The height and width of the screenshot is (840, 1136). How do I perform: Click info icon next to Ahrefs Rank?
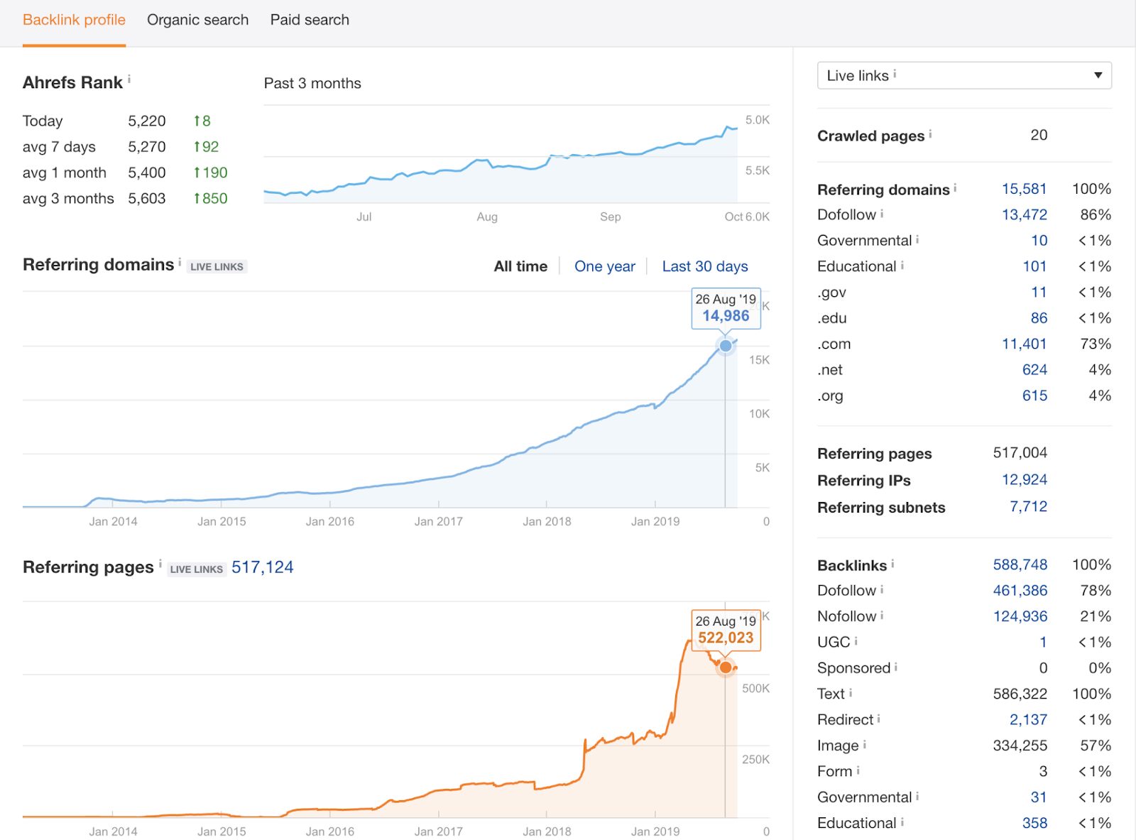pos(129,80)
